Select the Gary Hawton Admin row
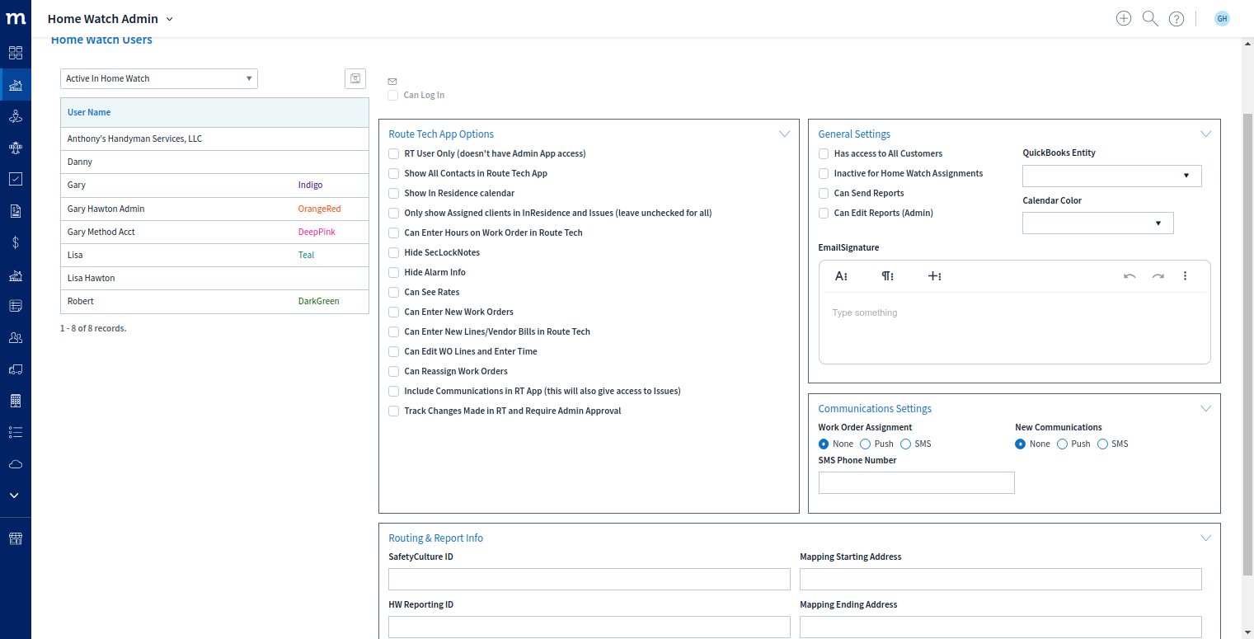1254x639 pixels. (214, 209)
